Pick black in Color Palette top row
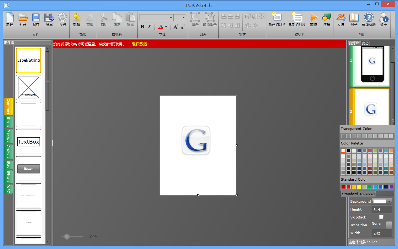Viewport: 398px width, 249px height. tap(348, 150)
